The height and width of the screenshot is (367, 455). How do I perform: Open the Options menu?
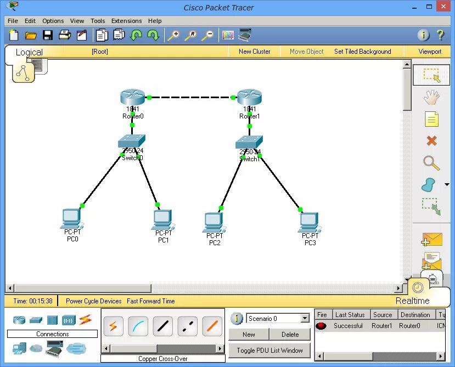[53, 21]
